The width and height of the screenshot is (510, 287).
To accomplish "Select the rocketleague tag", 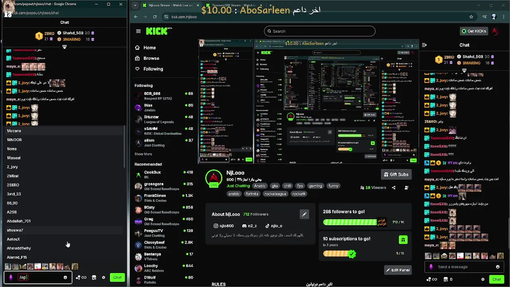I will click(275, 194).
